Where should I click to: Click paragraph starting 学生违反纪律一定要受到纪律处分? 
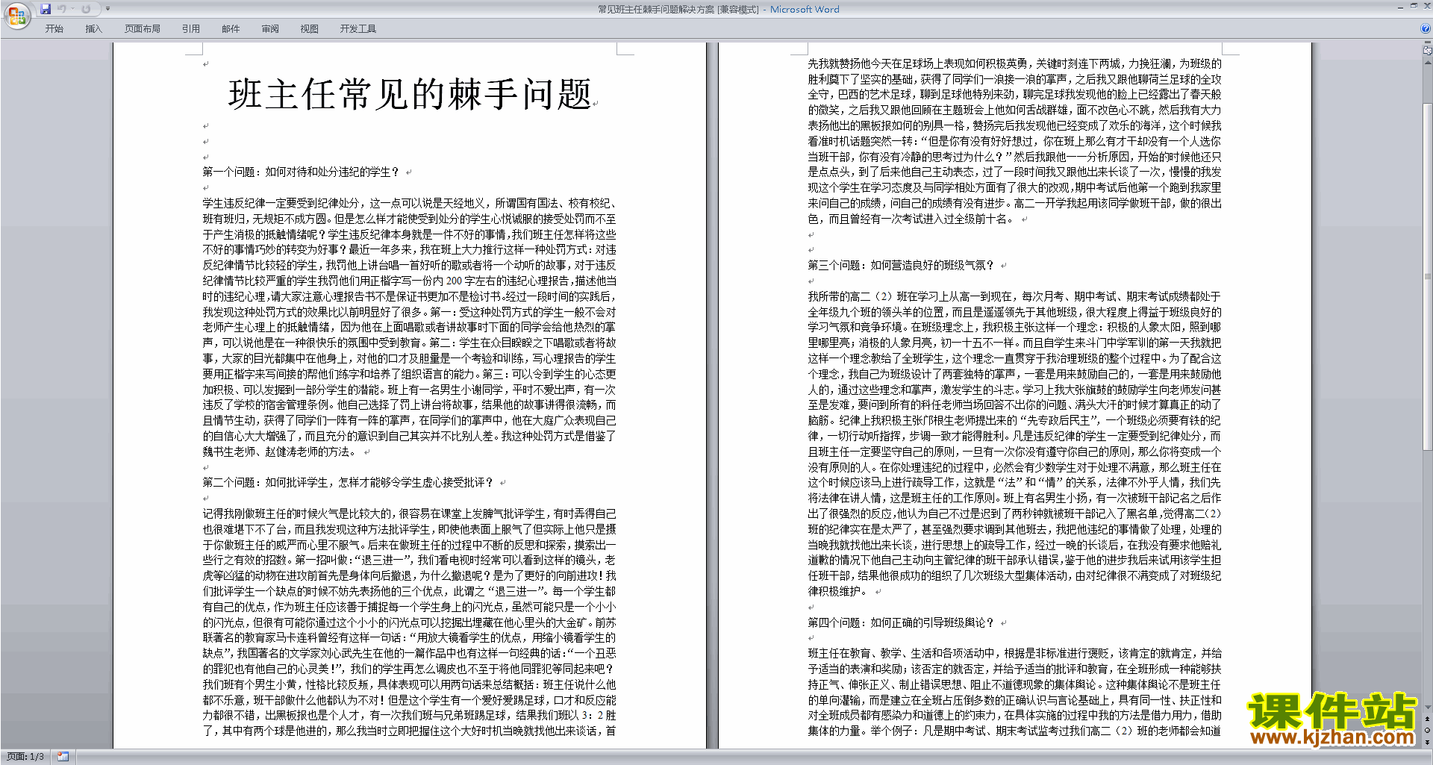tap(410, 327)
